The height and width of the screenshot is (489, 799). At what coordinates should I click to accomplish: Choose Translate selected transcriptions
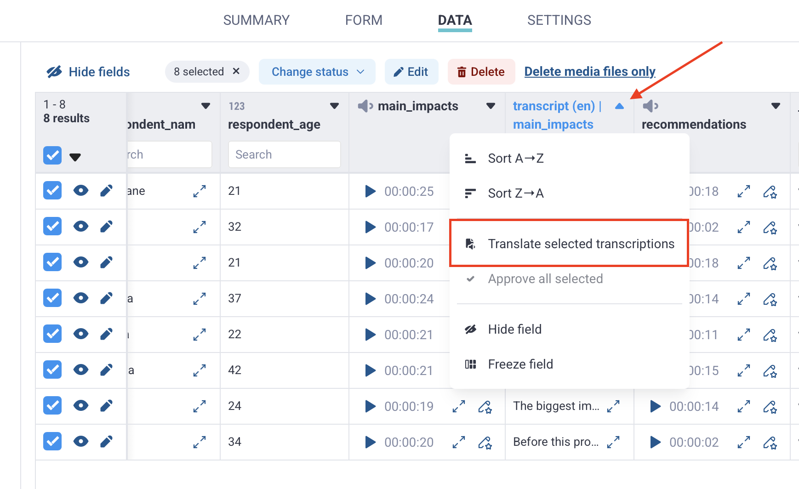(x=569, y=244)
